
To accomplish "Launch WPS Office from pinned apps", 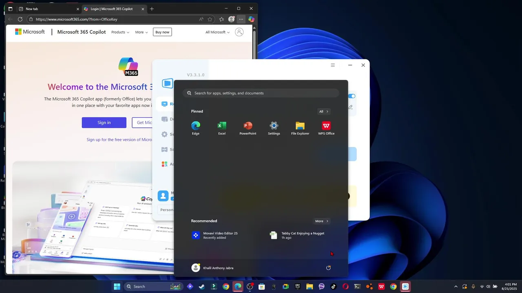I will [x=326, y=128].
